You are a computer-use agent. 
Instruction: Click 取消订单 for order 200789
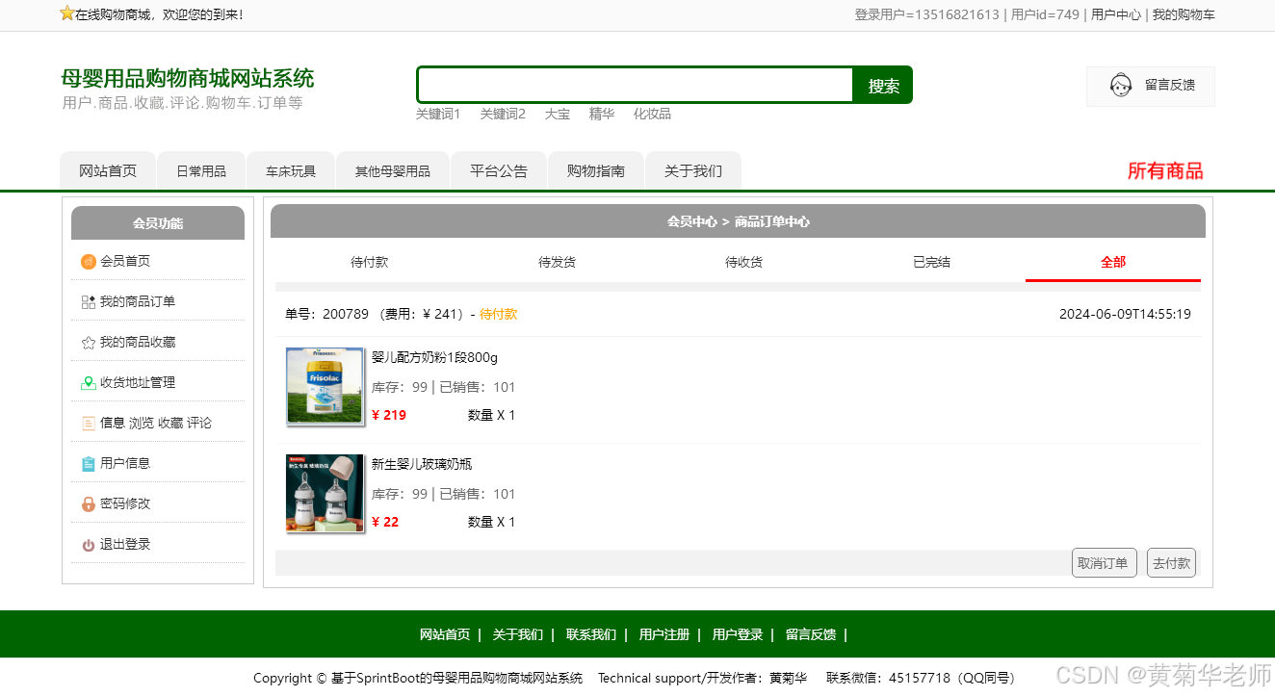1104,563
